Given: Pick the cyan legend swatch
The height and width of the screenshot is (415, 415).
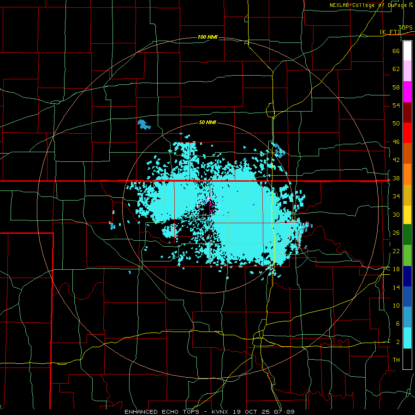Looking at the screenshot, I should point(407,338).
